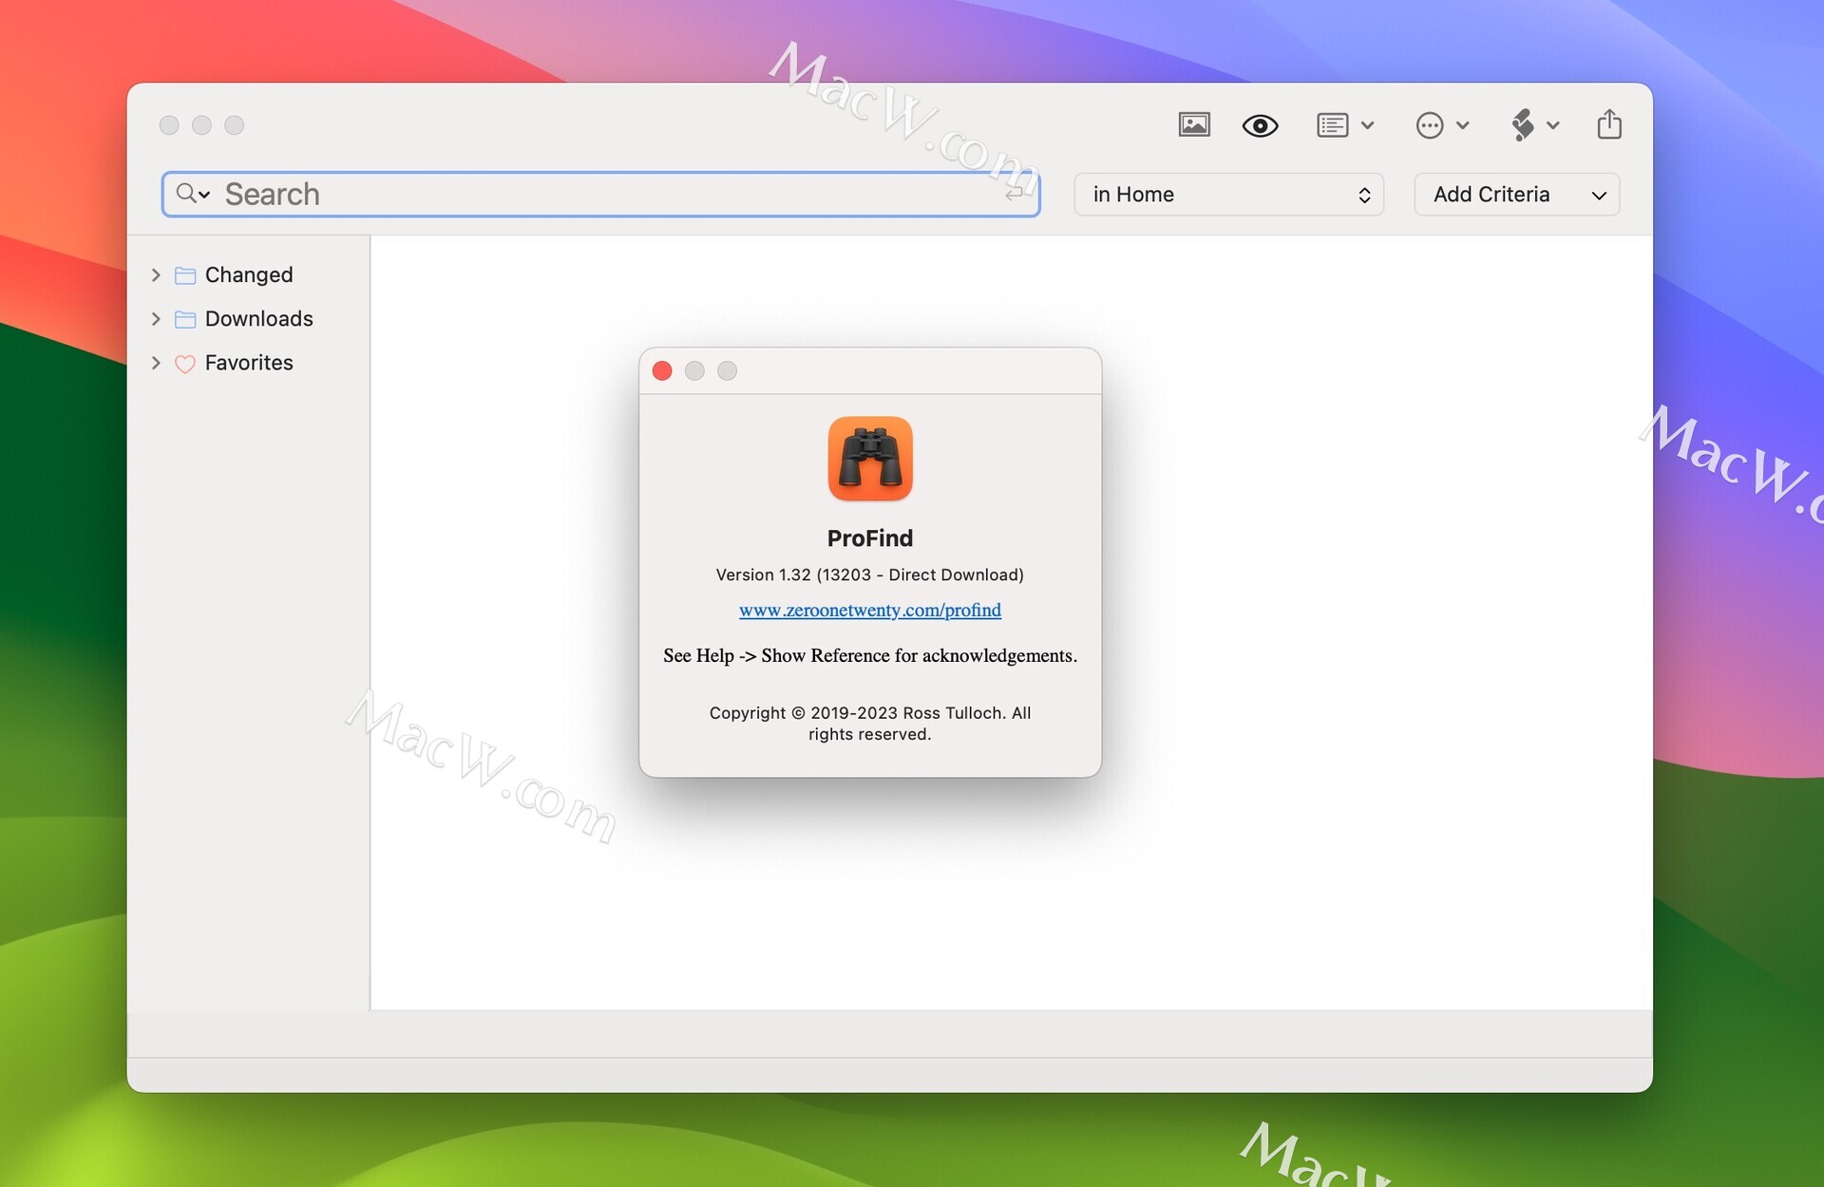The height and width of the screenshot is (1187, 1824).
Task: Open the "in Home" location popup
Action: (x=1228, y=195)
